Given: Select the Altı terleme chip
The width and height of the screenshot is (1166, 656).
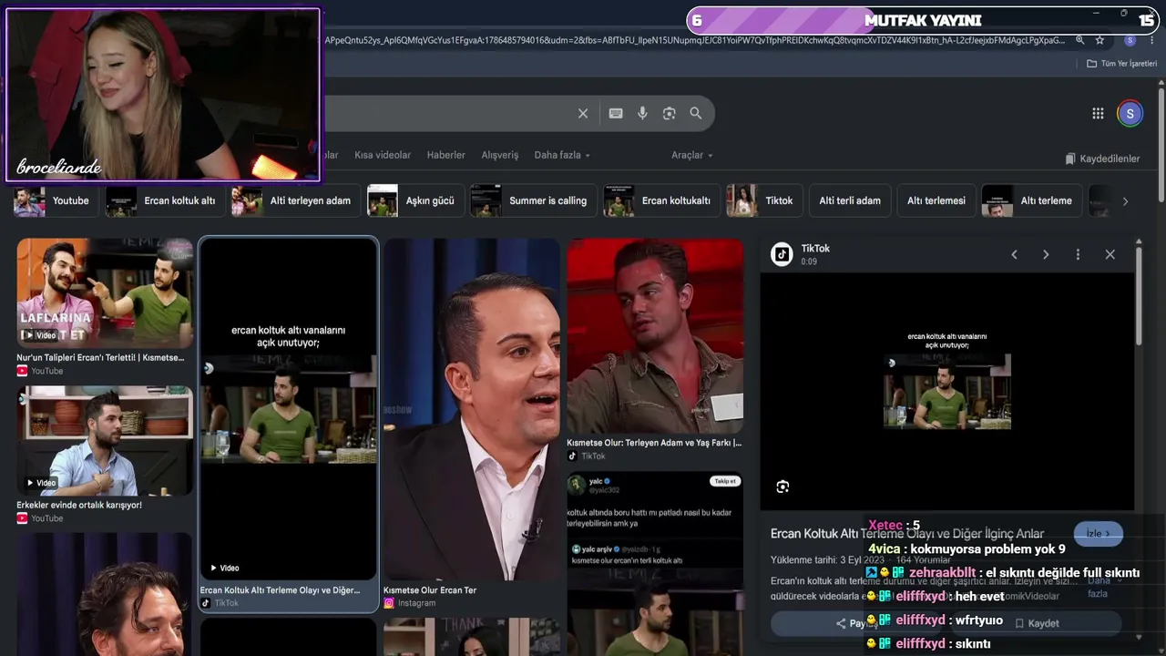Looking at the screenshot, I should 1031,200.
